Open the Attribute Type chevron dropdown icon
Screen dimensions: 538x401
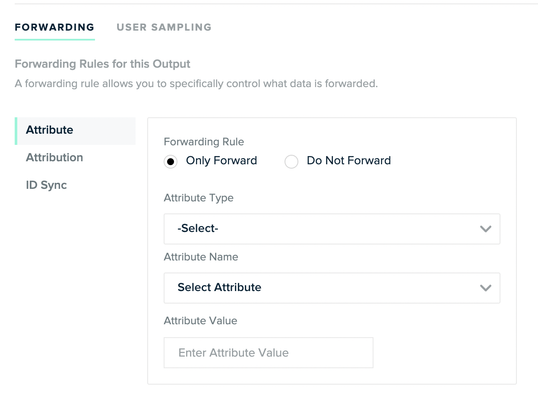[485, 229]
